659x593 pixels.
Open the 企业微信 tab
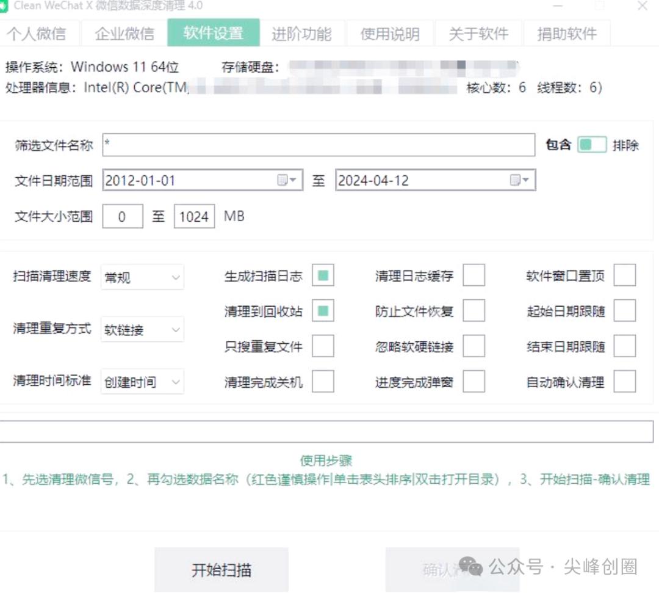pos(124,34)
